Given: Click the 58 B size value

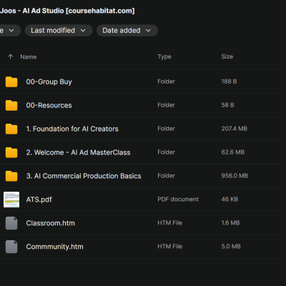Looking at the screenshot, I should click(x=227, y=105).
